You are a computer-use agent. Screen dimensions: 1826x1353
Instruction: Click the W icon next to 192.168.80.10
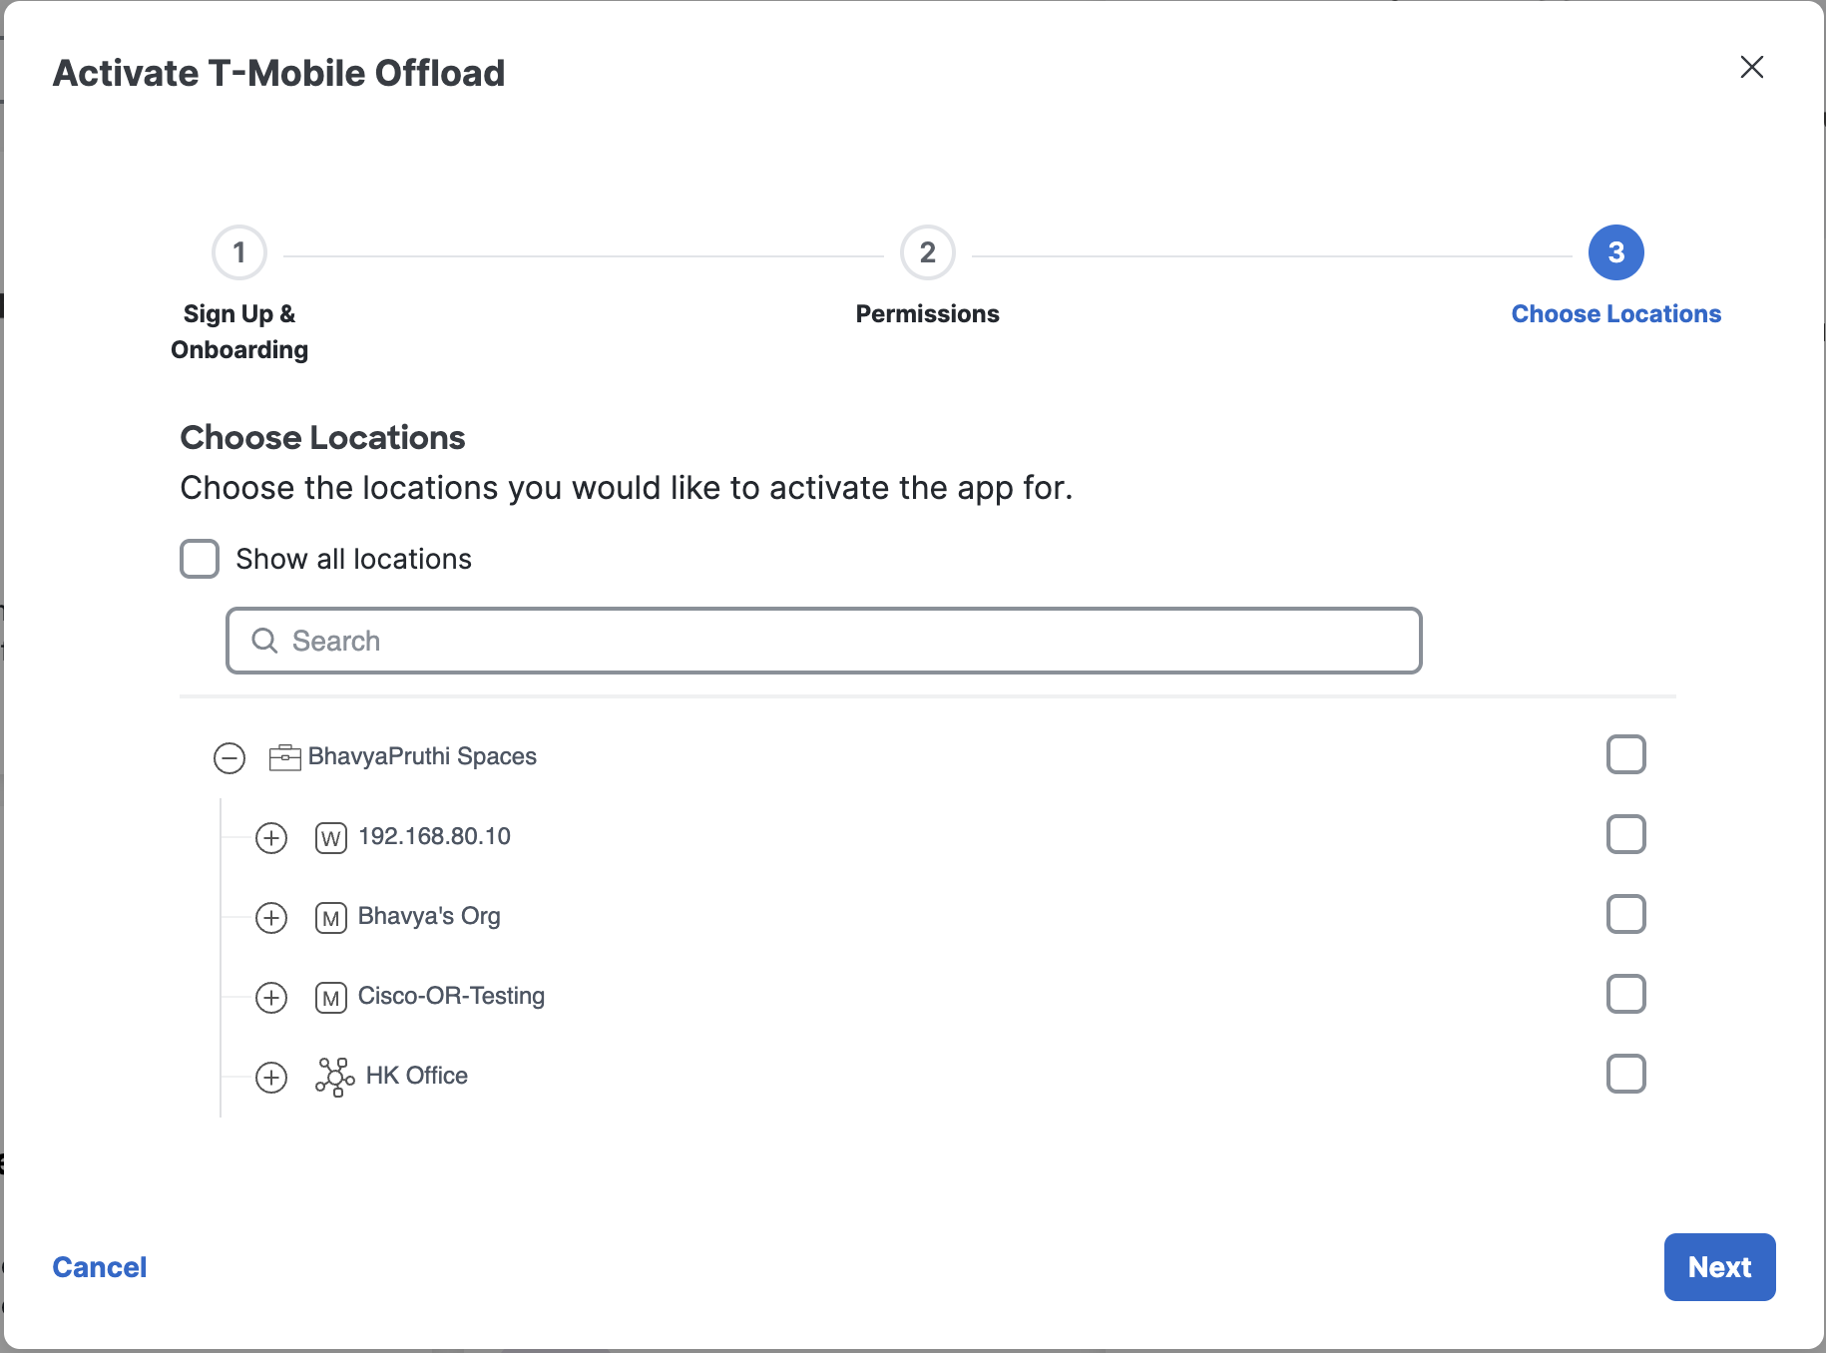point(331,837)
